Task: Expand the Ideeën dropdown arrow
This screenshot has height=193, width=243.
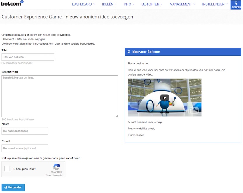Action: (x=116, y=4)
